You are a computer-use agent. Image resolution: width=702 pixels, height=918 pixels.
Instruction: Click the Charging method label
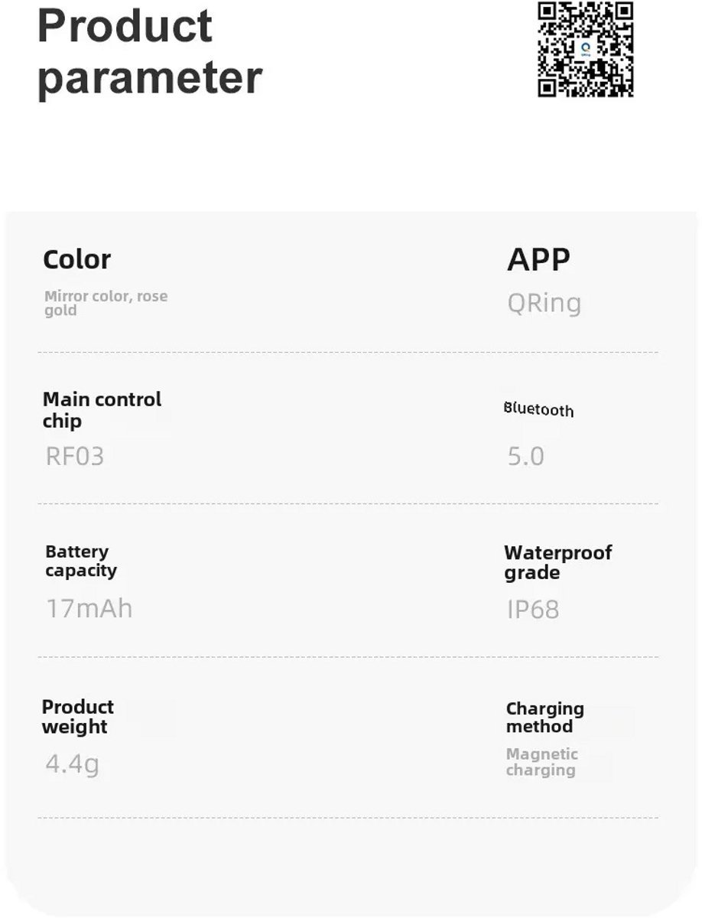(x=544, y=718)
